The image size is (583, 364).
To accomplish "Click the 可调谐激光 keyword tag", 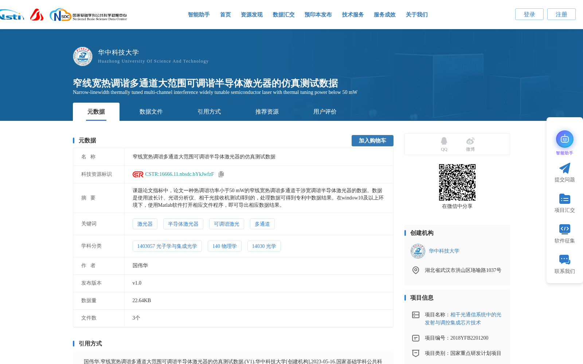I will click(x=227, y=224).
